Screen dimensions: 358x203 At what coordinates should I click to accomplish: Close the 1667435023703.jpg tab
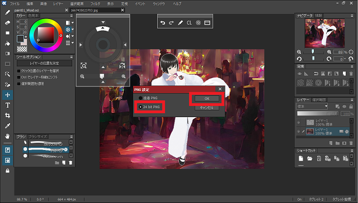(x=123, y=10)
